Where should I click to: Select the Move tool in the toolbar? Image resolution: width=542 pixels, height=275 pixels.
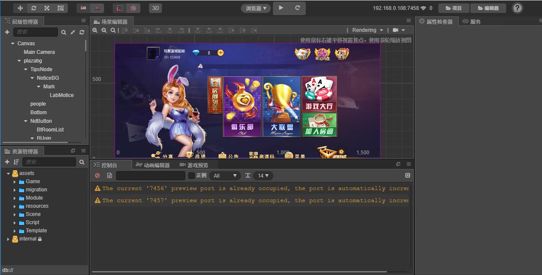[19, 8]
